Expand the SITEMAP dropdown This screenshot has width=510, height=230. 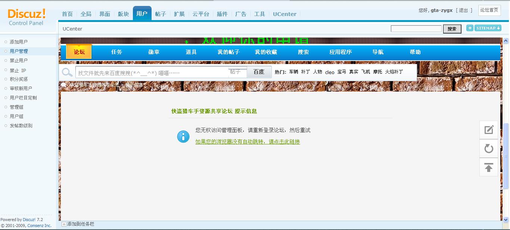[488, 28]
